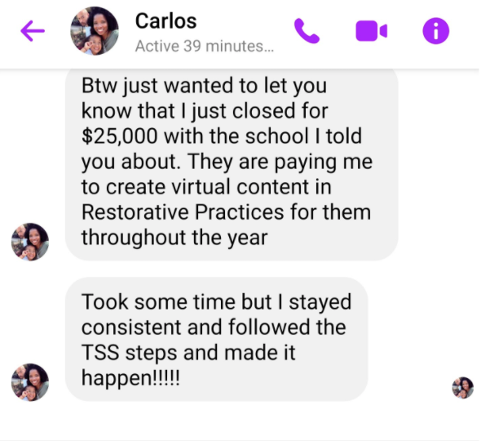The width and height of the screenshot is (481, 441).
Task: Tap the phrase consistent and followed the
Action: tap(214, 327)
